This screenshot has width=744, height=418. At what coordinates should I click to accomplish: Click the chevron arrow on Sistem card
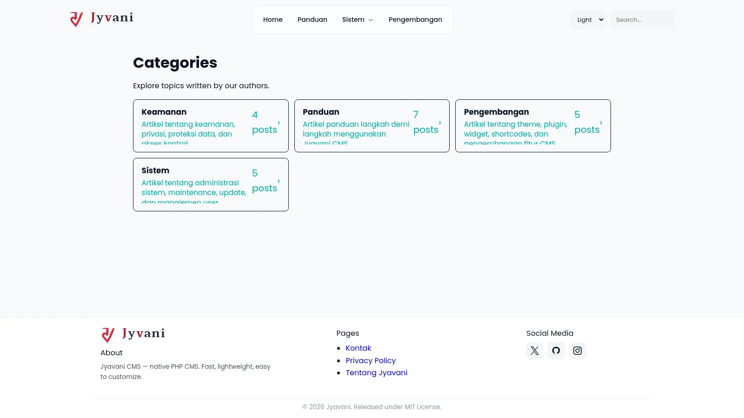tap(279, 181)
